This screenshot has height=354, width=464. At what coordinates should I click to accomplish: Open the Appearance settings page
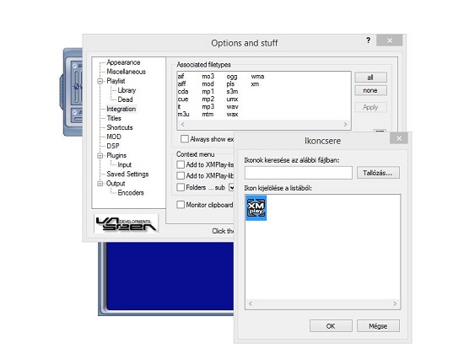[x=123, y=62]
